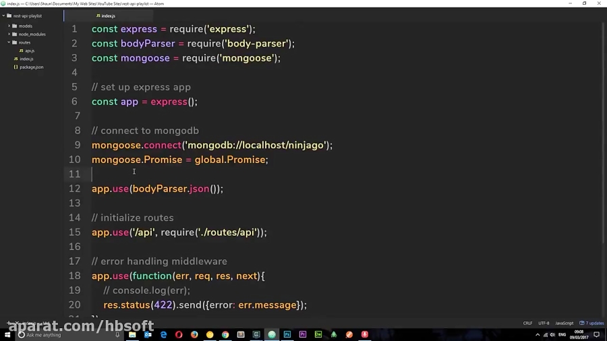This screenshot has width=607, height=341.
Task: Click 'bodyParser.json' on line 12
Action: point(171,189)
